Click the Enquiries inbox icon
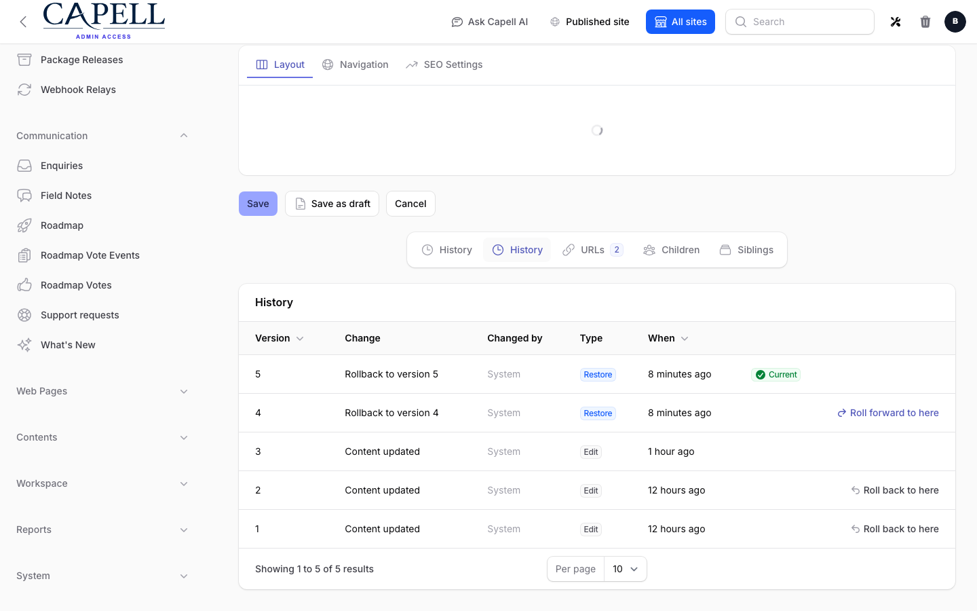977x611 pixels. coord(24,166)
